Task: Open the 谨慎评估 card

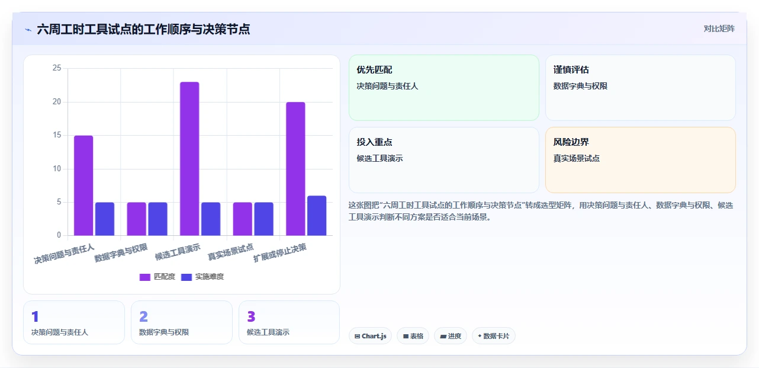Action: point(641,88)
